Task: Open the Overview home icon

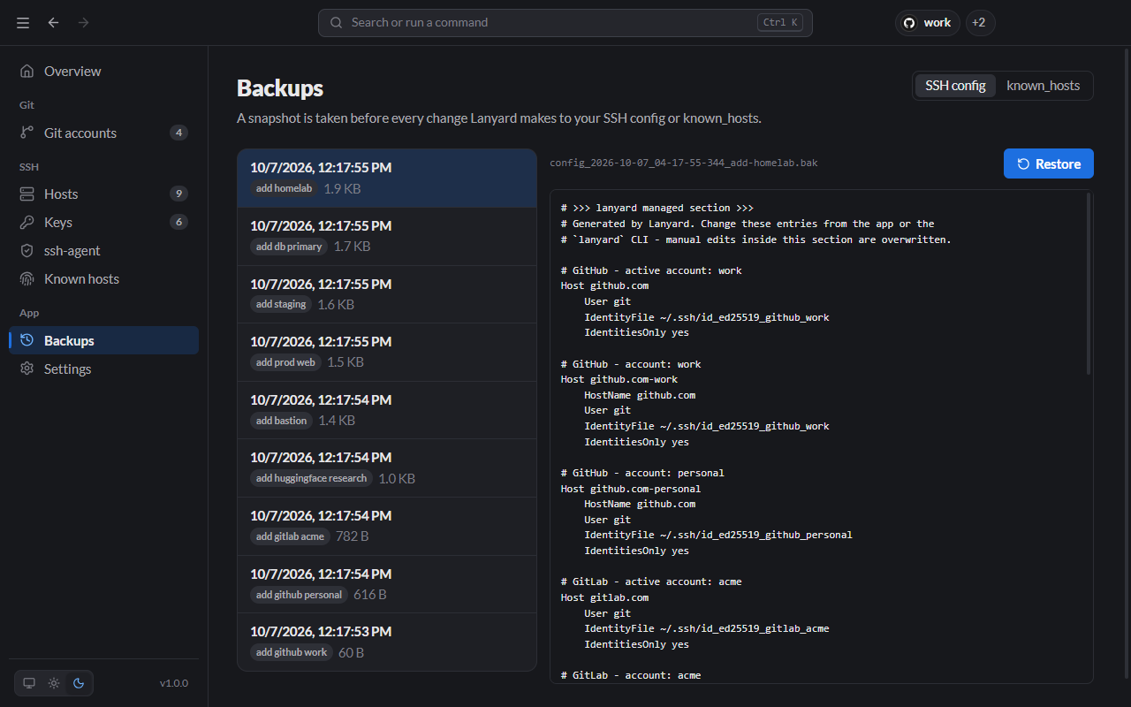Action: click(x=27, y=72)
